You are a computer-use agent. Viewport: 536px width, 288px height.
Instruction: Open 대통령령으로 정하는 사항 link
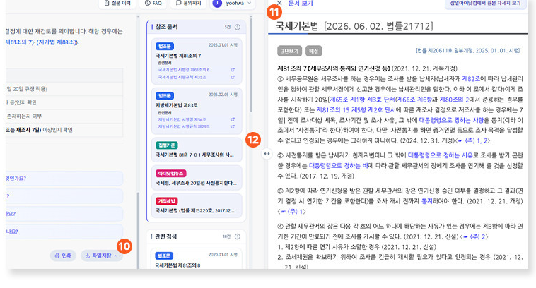[x=451, y=120]
